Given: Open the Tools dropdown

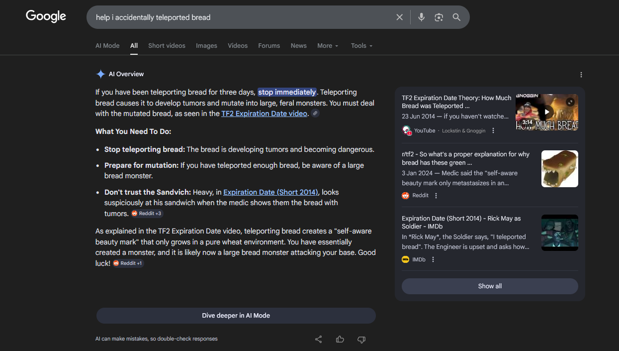Looking at the screenshot, I should pos(361,46).
